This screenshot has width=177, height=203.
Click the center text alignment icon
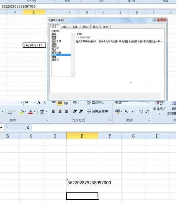coord(60,111)
